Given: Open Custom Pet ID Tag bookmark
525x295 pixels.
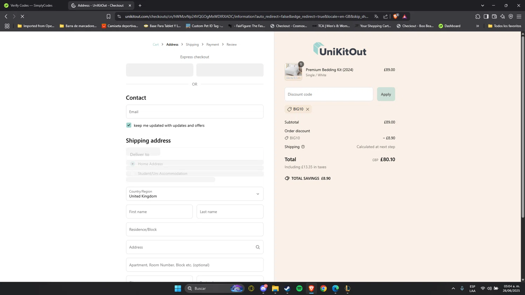Looking at the screenshot, I should (204, 26).
